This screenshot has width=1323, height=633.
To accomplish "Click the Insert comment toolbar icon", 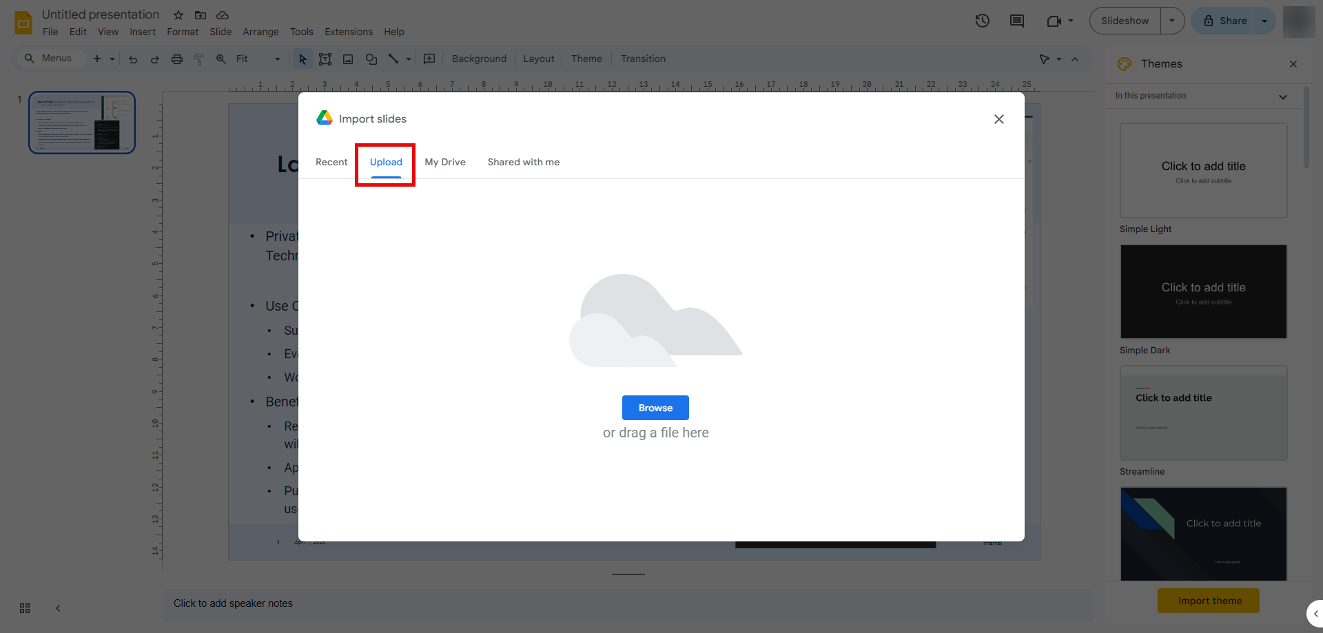I will [429, 59].
